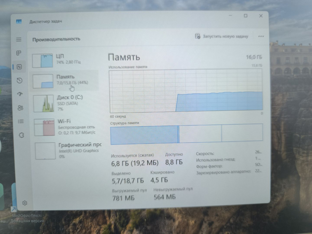This screenshot has height=234, width=312.
Task: Click the memory usage graph
Action: pyautogui.click(x=186, y=91)
